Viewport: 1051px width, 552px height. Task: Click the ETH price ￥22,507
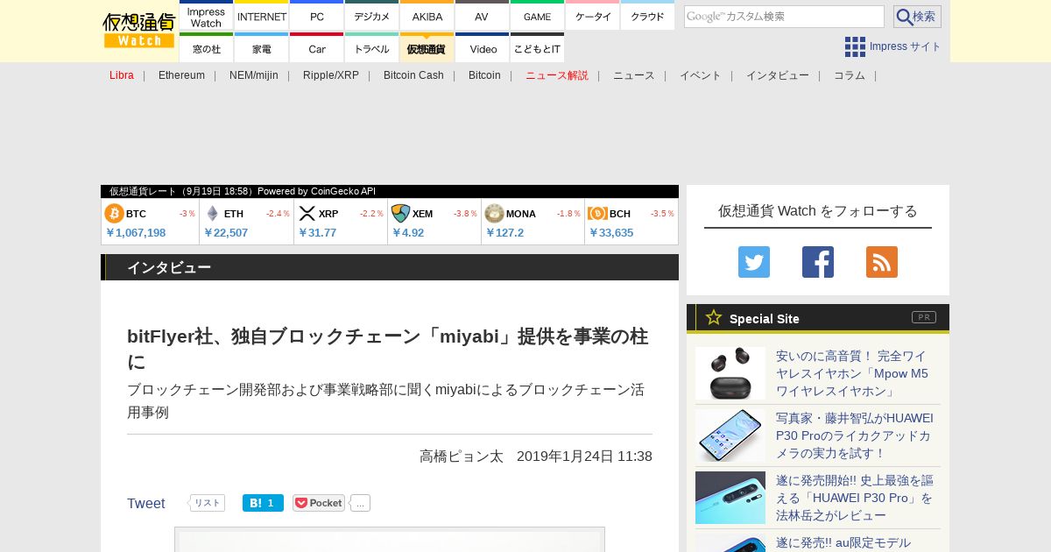click(x=226, y=233)
